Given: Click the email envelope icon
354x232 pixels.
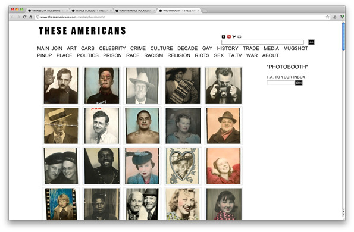Looking at the screenshot, I should click(239, 36).
